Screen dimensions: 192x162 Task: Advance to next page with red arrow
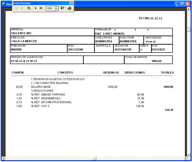click(x=36, y=8)
